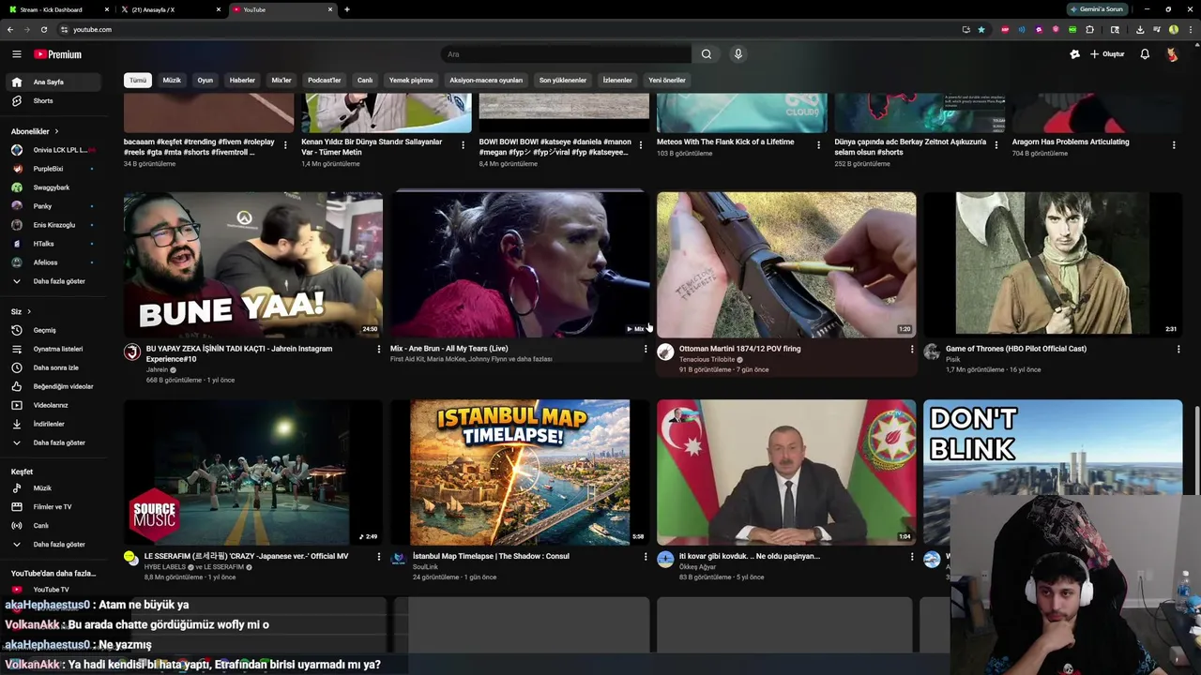Click the address bar showing youtube.com

pyautogui.click(x=507, y=29)
